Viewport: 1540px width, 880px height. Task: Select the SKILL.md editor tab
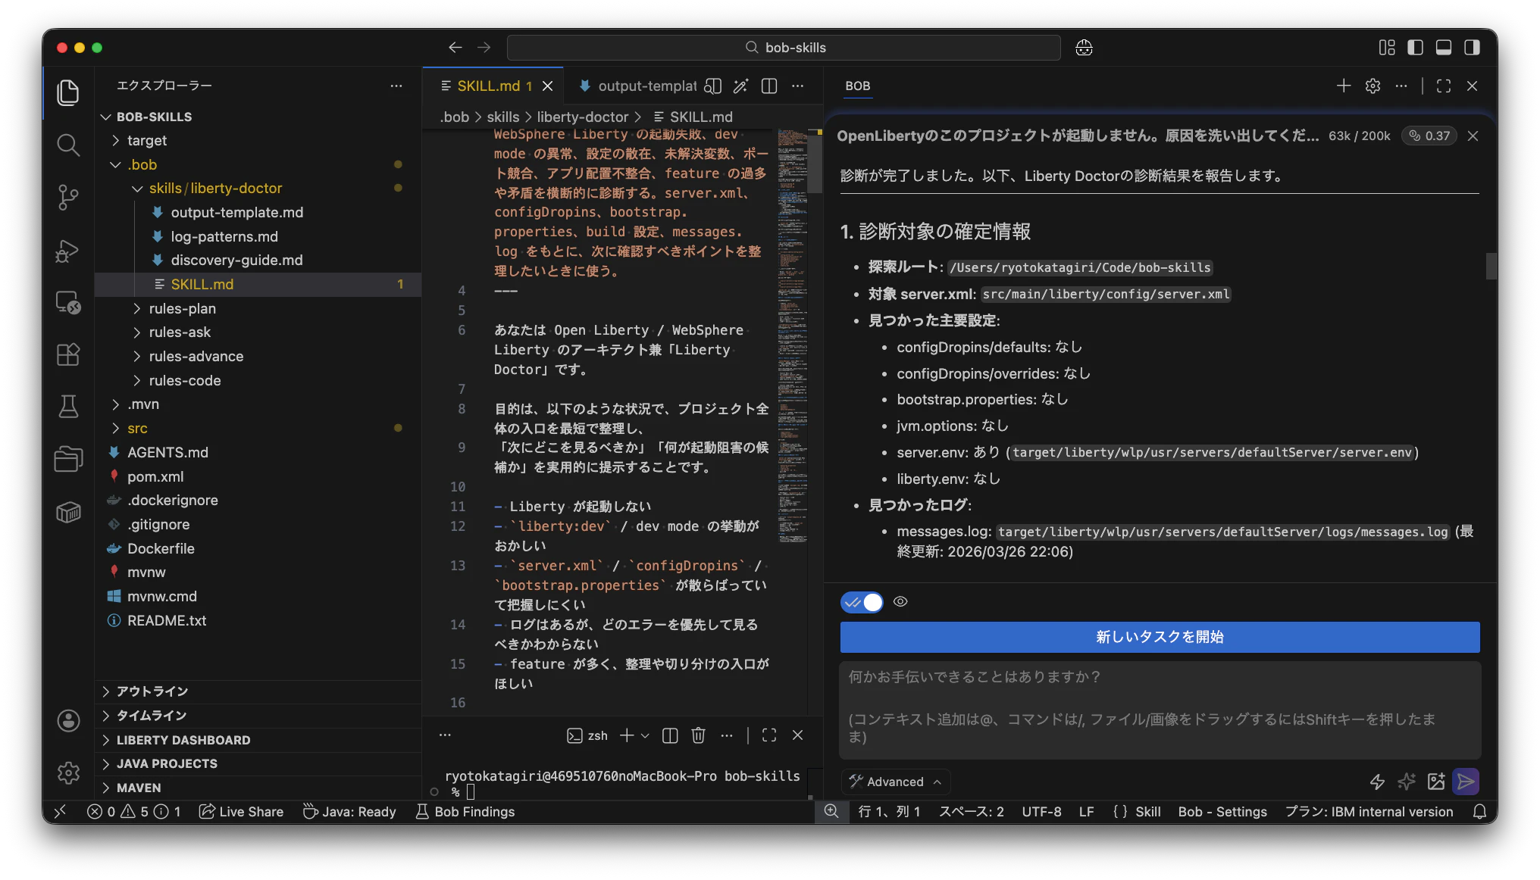487,86
